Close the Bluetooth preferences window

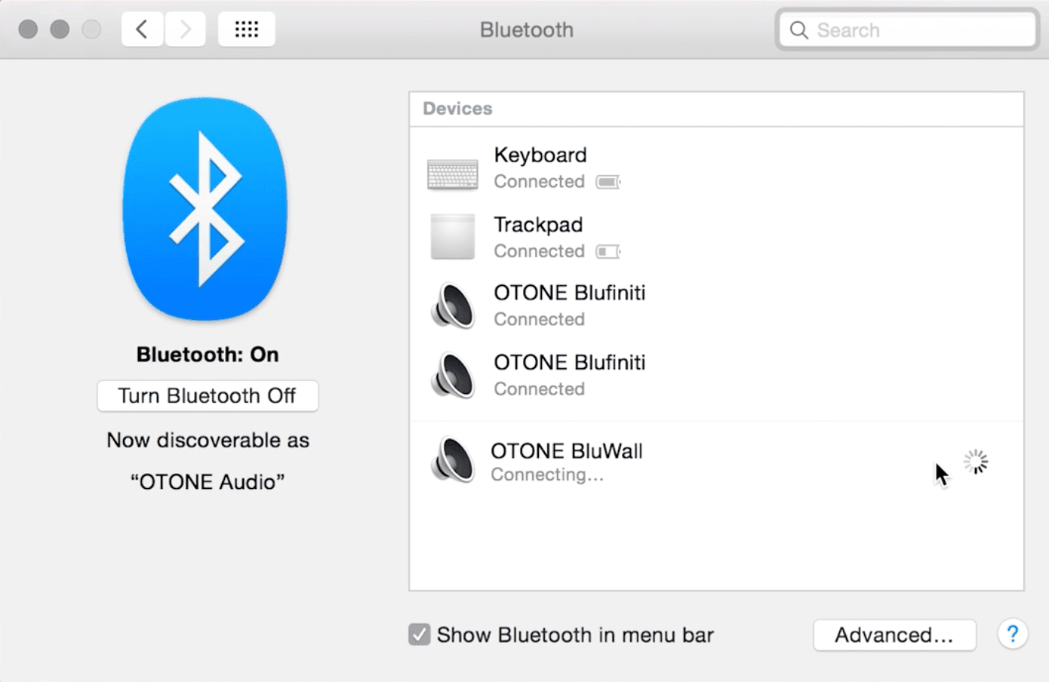pyautogui.click(x=28, y=29)
